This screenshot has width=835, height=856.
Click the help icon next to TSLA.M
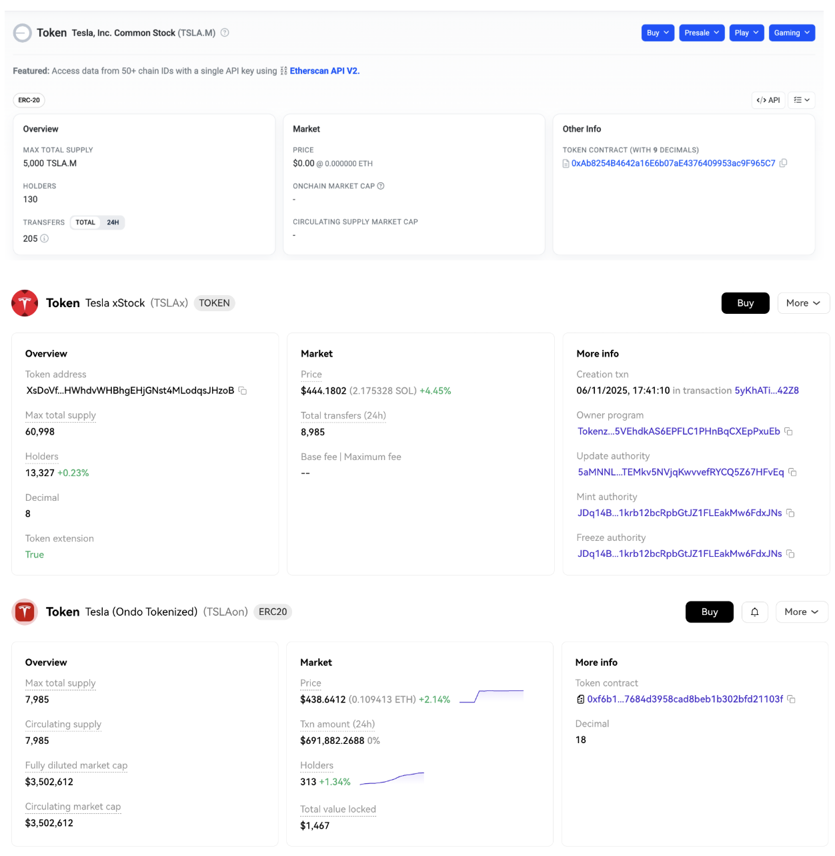click(x=225, y=33)
